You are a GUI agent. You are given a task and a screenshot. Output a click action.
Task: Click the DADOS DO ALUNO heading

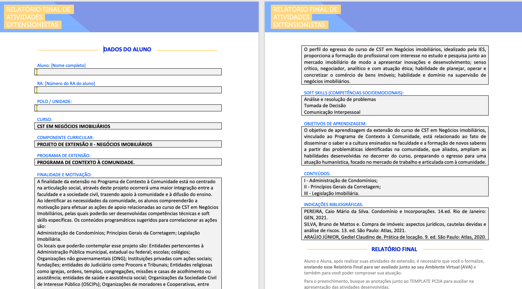(x=127, y=50)
